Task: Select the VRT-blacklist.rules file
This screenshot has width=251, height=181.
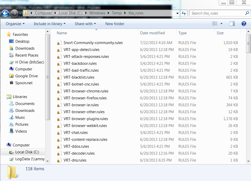Action: pos(79,77)
